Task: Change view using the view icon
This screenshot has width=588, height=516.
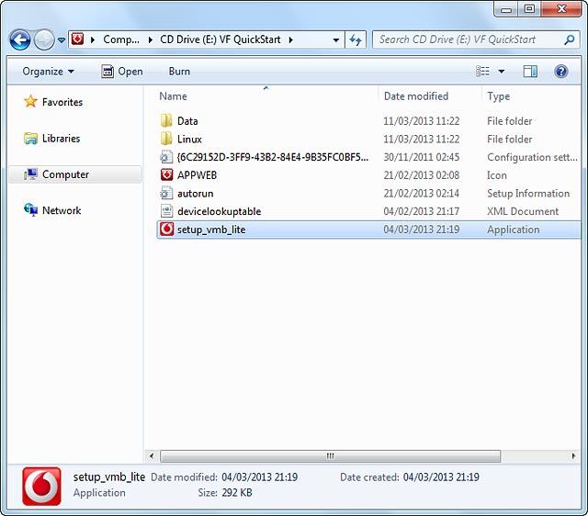Action: click(482, 72)
